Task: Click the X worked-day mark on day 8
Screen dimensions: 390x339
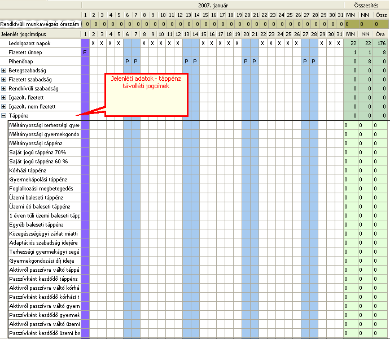Action: [144, 44]
